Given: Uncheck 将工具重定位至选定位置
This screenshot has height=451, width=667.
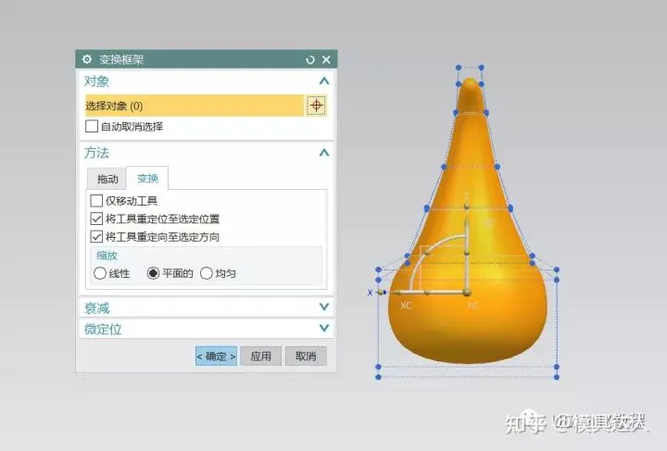Looking at the screenshot, I should coord(96,219).
